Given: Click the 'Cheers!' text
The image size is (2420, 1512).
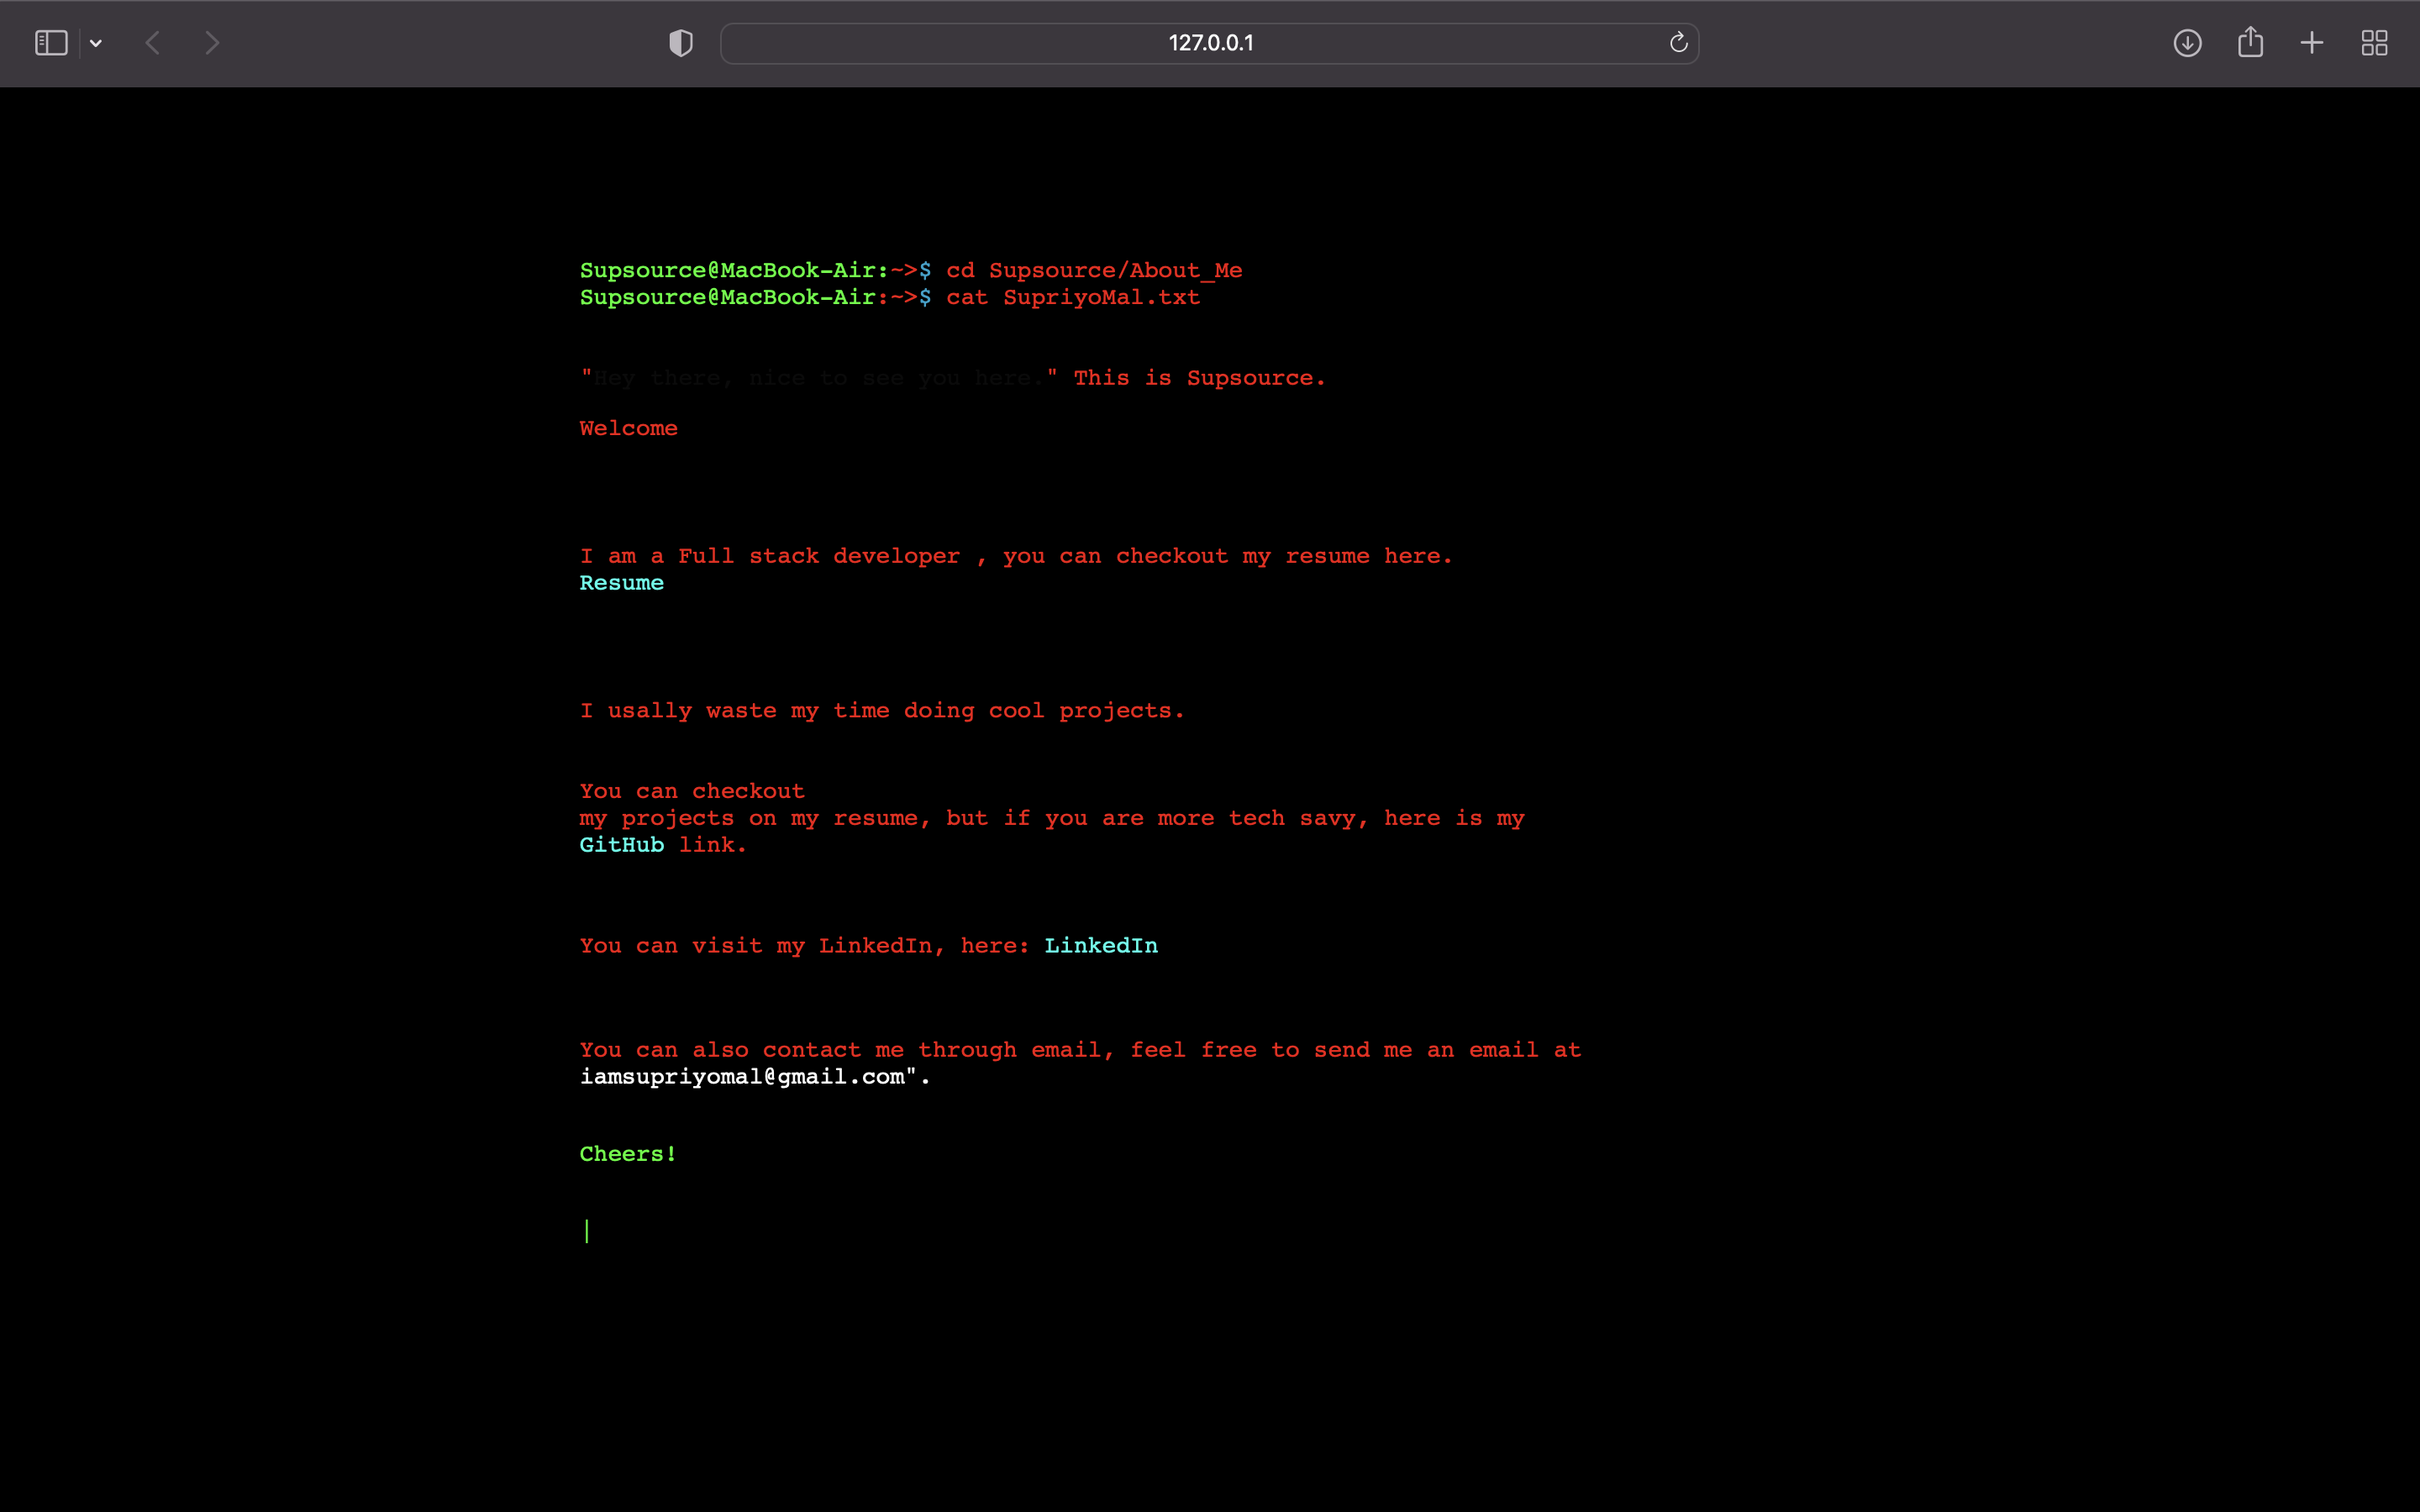Looking at the screenshot, I should tap(628, 1154).
